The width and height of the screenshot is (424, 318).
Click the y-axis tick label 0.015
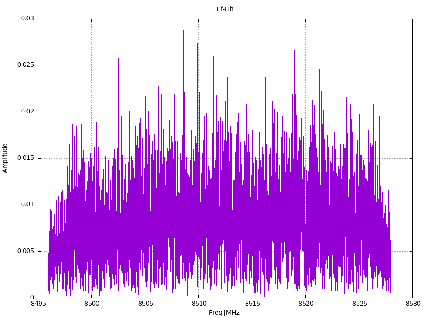coord(26,158)
